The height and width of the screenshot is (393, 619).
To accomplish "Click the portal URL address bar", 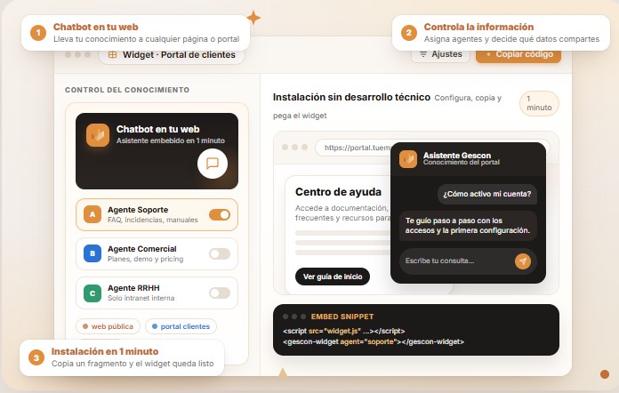I will (x=356, y=148).
